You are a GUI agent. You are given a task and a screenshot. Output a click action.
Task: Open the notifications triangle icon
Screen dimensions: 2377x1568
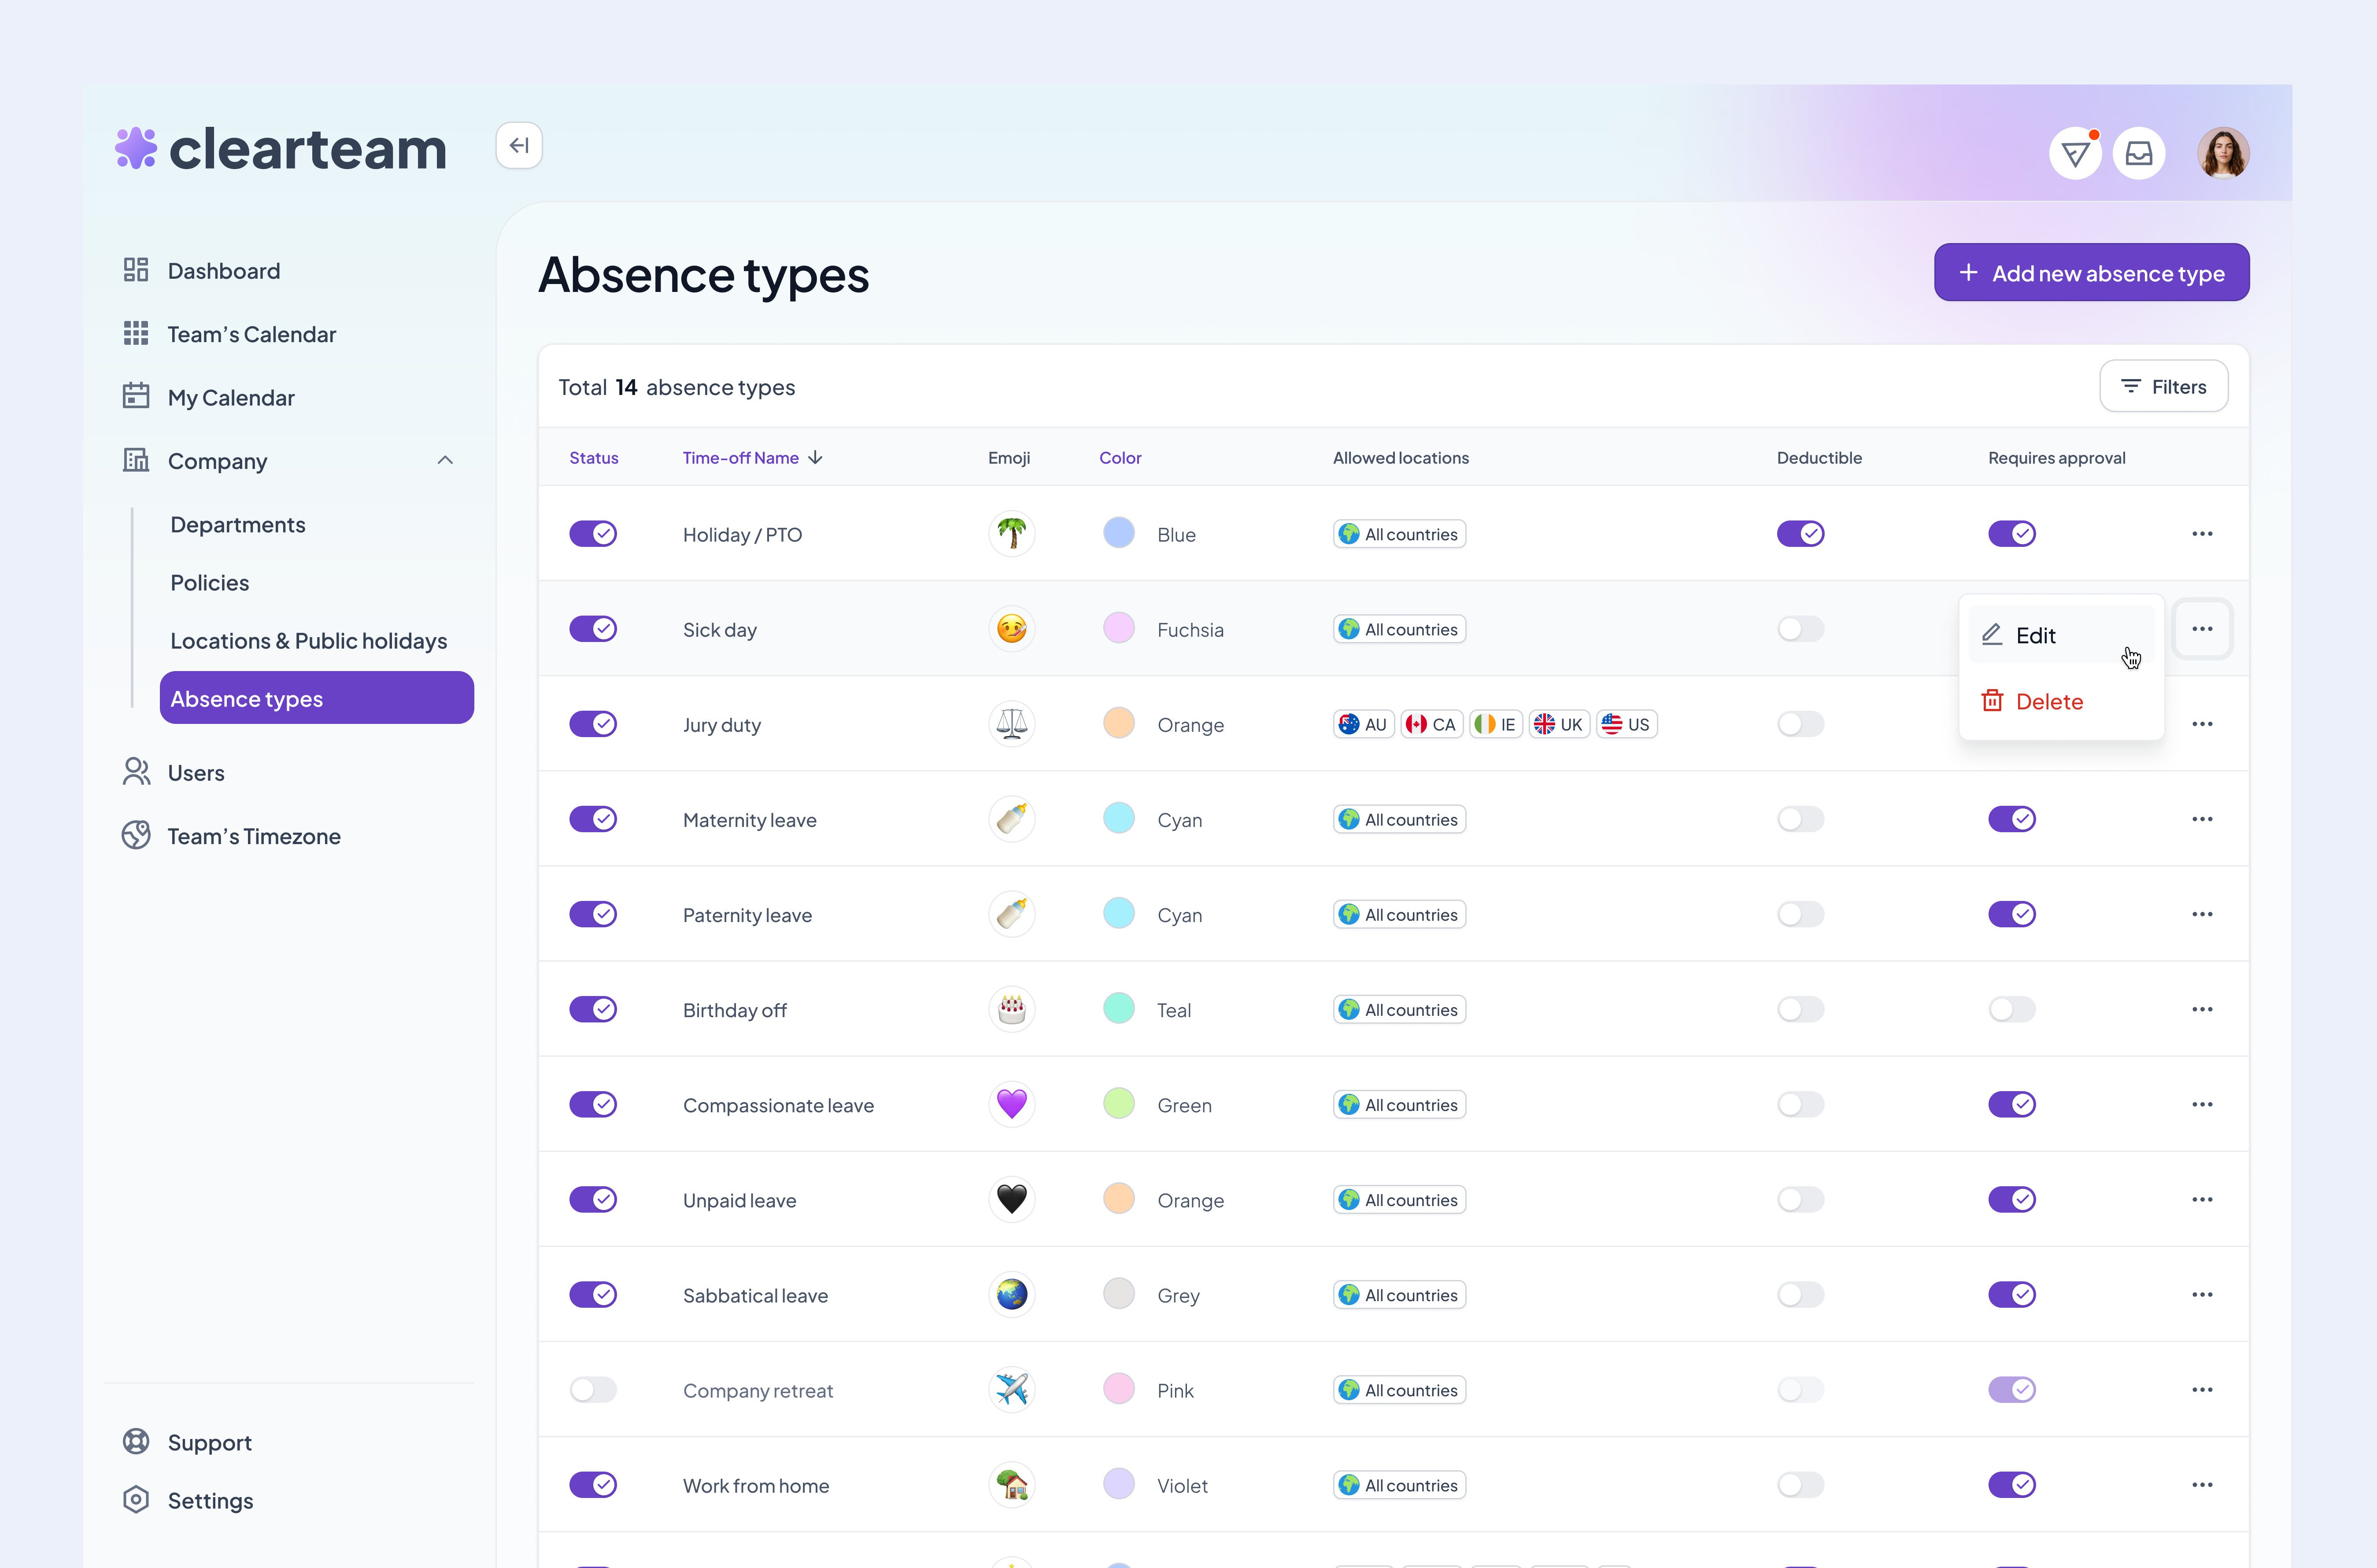click(x=2075, y=153)
